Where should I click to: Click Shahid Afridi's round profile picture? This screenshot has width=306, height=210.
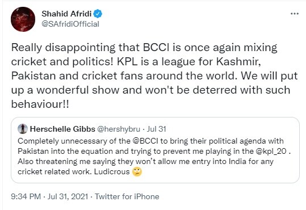23,19
